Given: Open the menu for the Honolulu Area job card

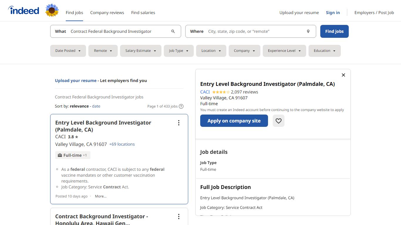Looking at the screenshot, I should click(x=178, y=217).
